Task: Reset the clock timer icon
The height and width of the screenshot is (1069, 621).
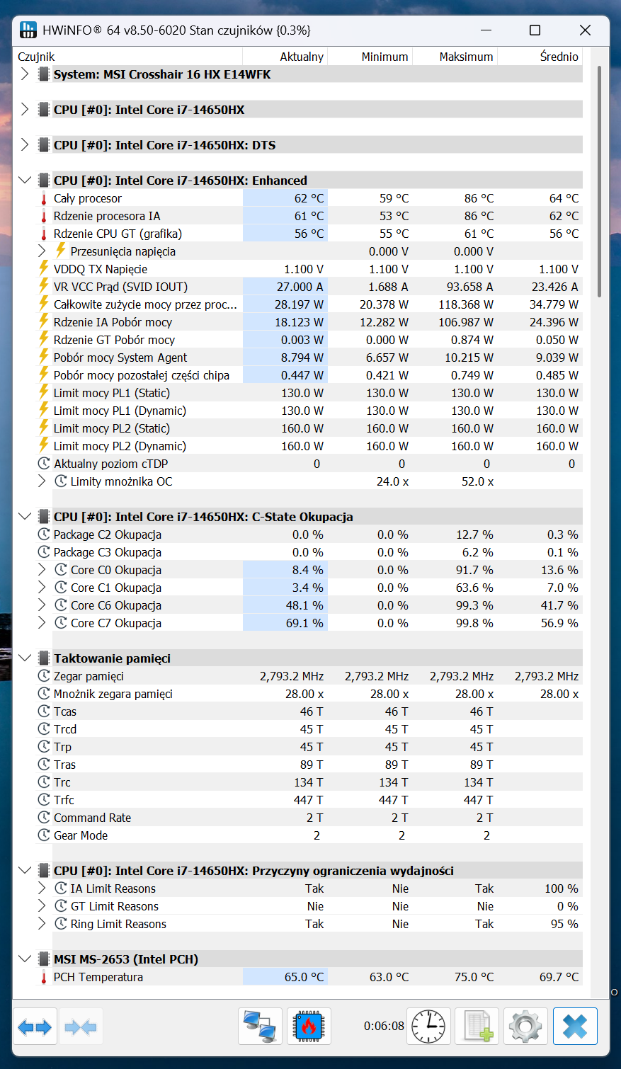Action: [x=428, y=1027]
